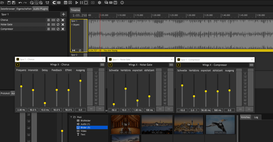The width and height of the screenshot is (273, 142).
Task: Select Bildfelder in the Pool tree
Action: point(86,121)
